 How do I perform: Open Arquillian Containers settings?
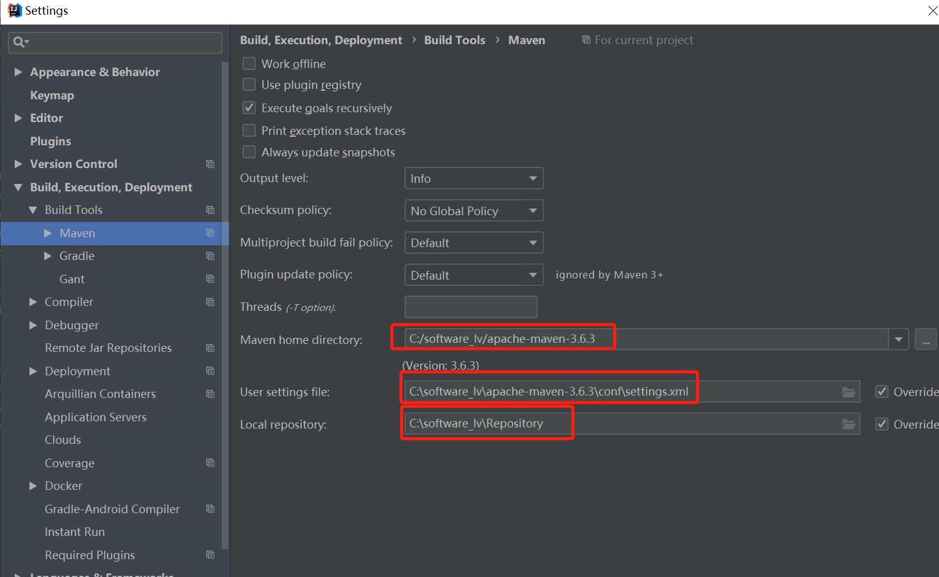100,394
